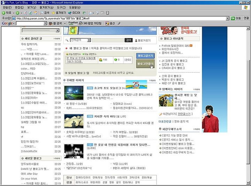Expand the Back button history dropdown arrow
The width and height of the screenshot is (251, 186).
pyautogui.click(x=14, y=13)
